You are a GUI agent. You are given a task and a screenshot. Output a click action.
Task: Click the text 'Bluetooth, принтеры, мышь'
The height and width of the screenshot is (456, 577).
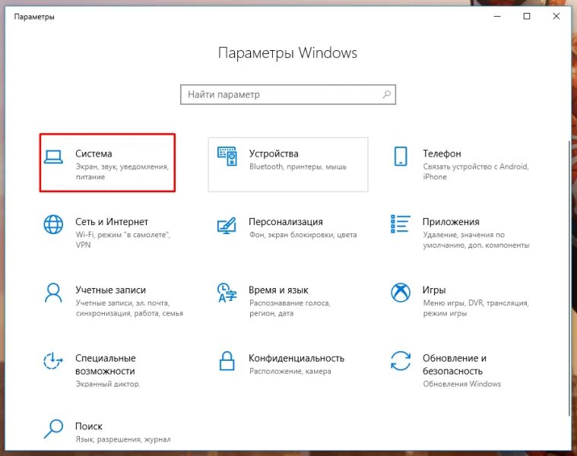(x=298, y=166)
